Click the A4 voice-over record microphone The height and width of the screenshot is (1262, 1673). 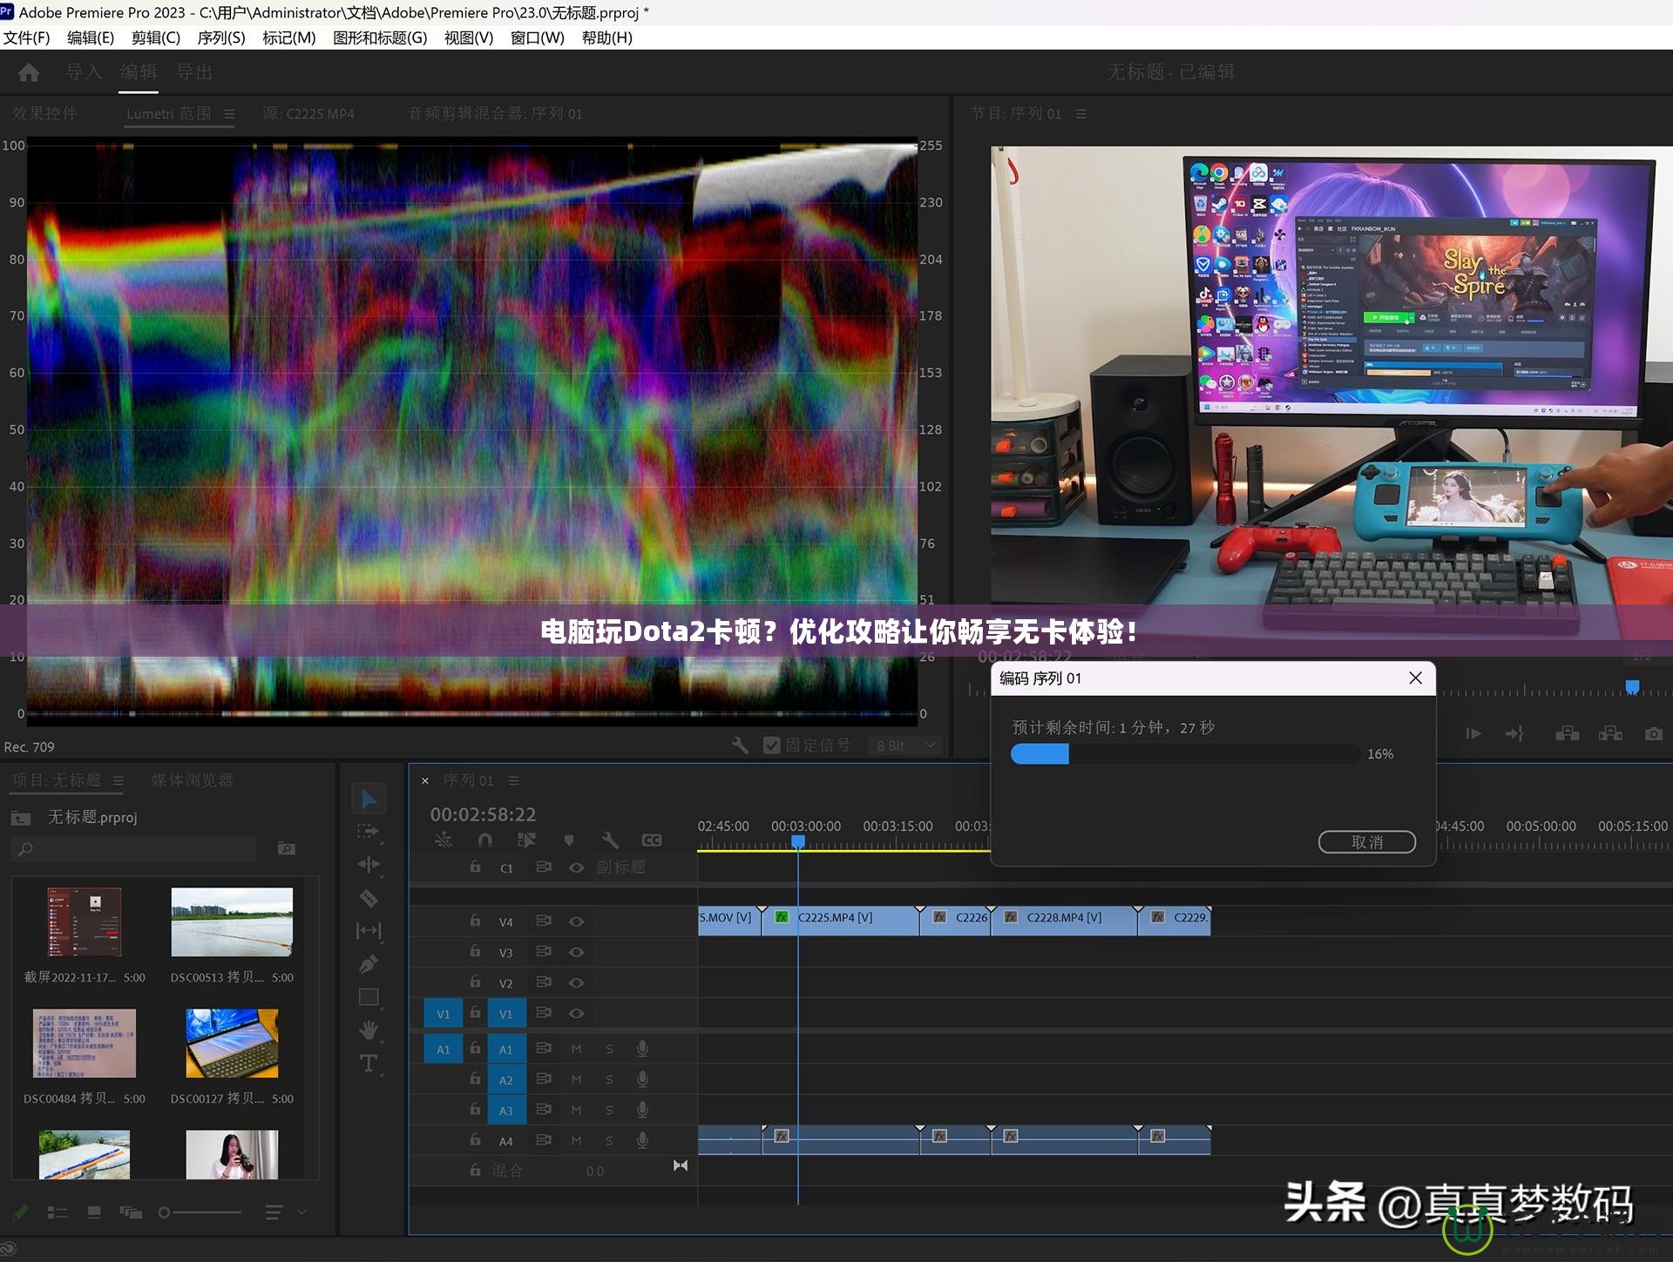pyautogui.click(x=642, y=1140)
